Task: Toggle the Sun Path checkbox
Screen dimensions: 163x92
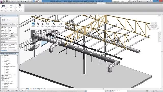Action: 9,41
